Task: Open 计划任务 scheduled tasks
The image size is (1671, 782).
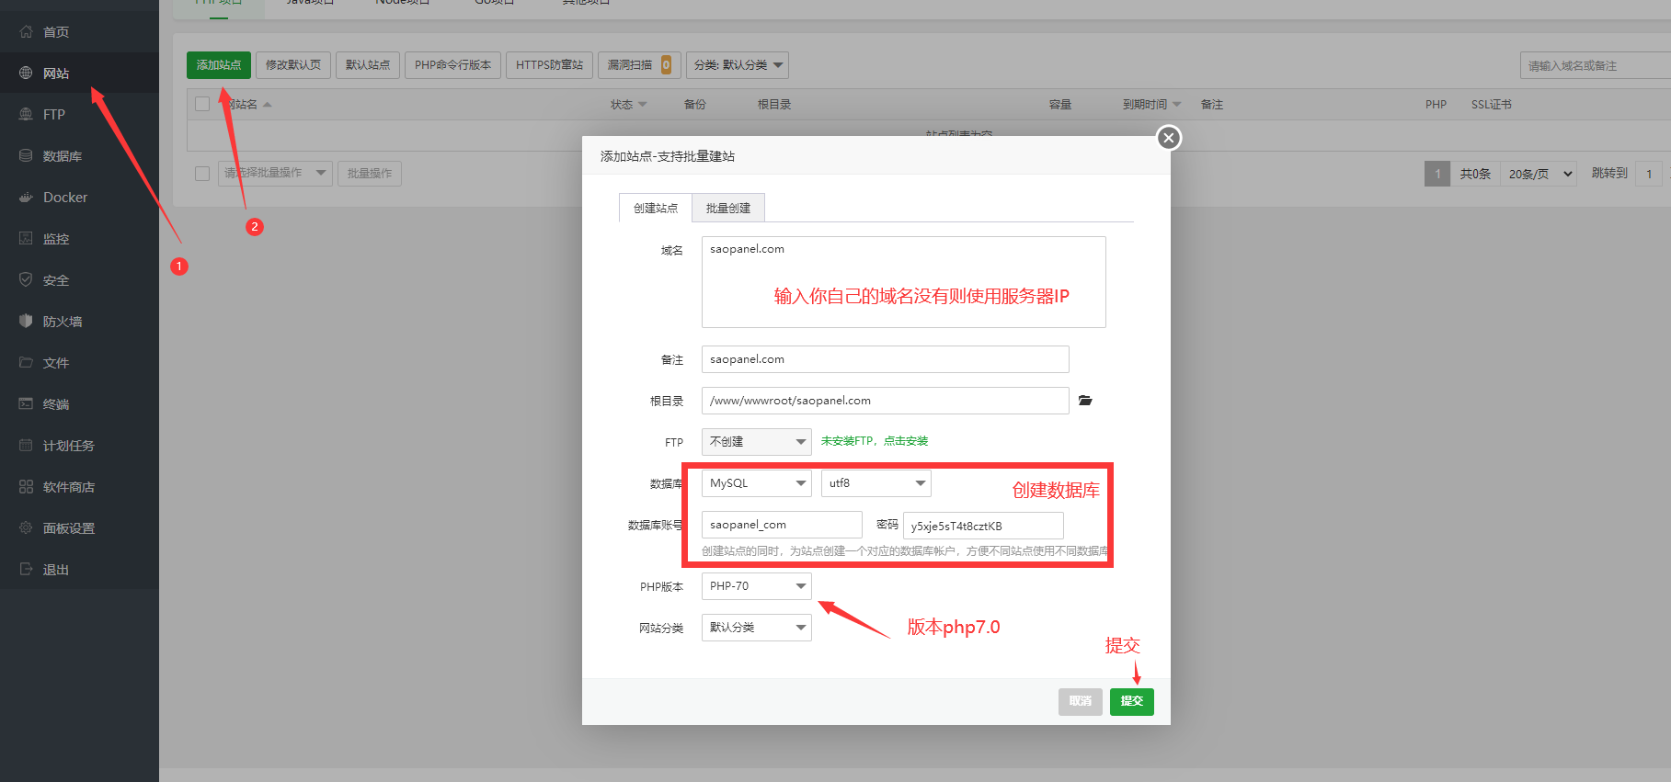Action: tap(68, 446)
